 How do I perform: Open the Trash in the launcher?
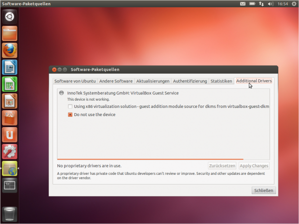[x=10, y=213]
